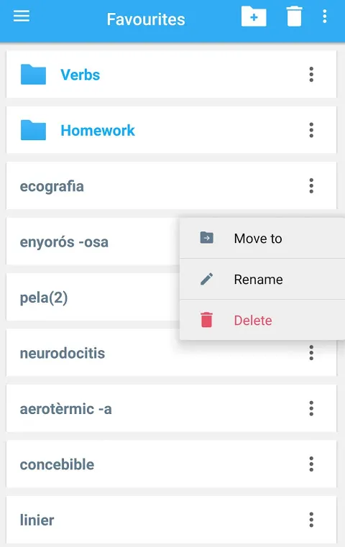Open the linier favourite entry
Viewport: 345px width, 547px height.
click(x=171, y=520)
